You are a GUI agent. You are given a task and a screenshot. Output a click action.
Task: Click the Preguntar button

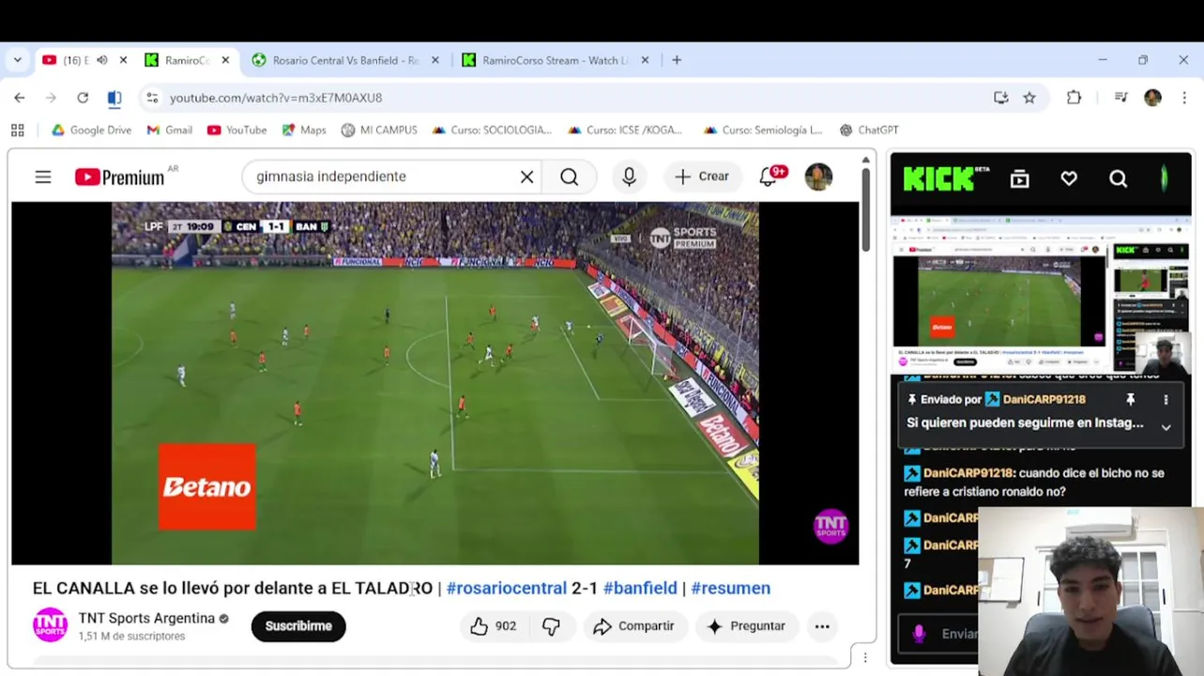tap(747, 626)
